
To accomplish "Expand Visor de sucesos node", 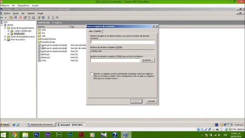I will pos(5,39).
